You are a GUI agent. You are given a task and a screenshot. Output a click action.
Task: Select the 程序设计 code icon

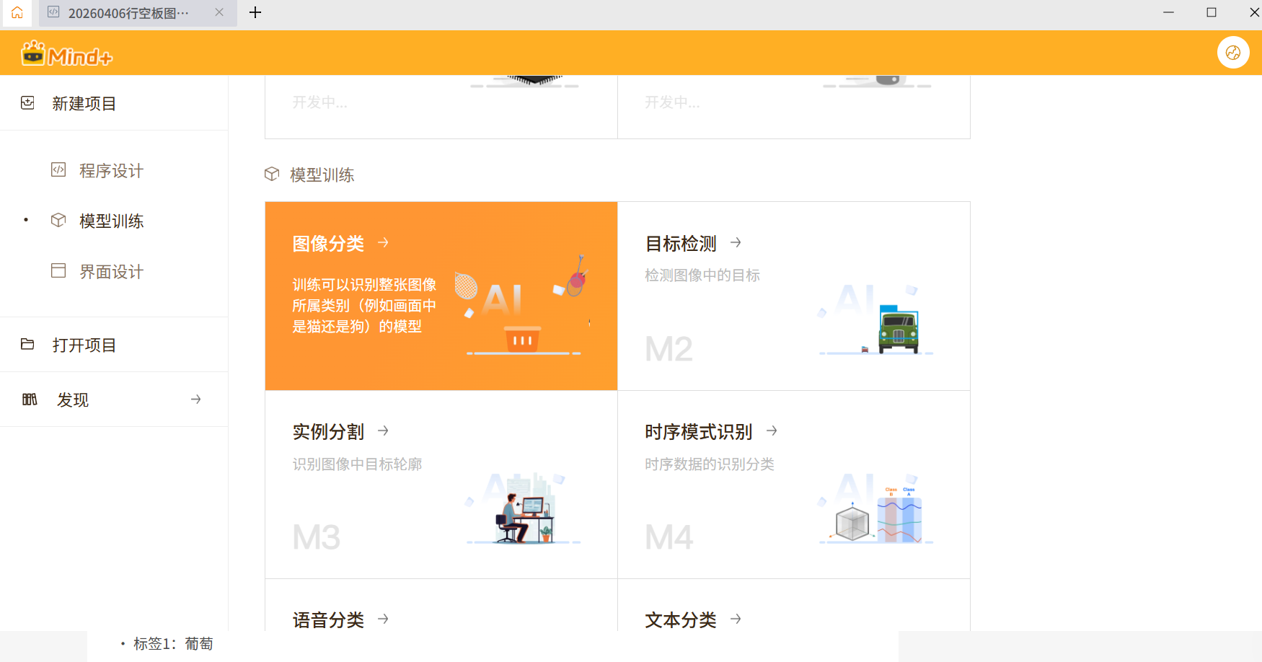pyautogui.click(x=58, y=170)
